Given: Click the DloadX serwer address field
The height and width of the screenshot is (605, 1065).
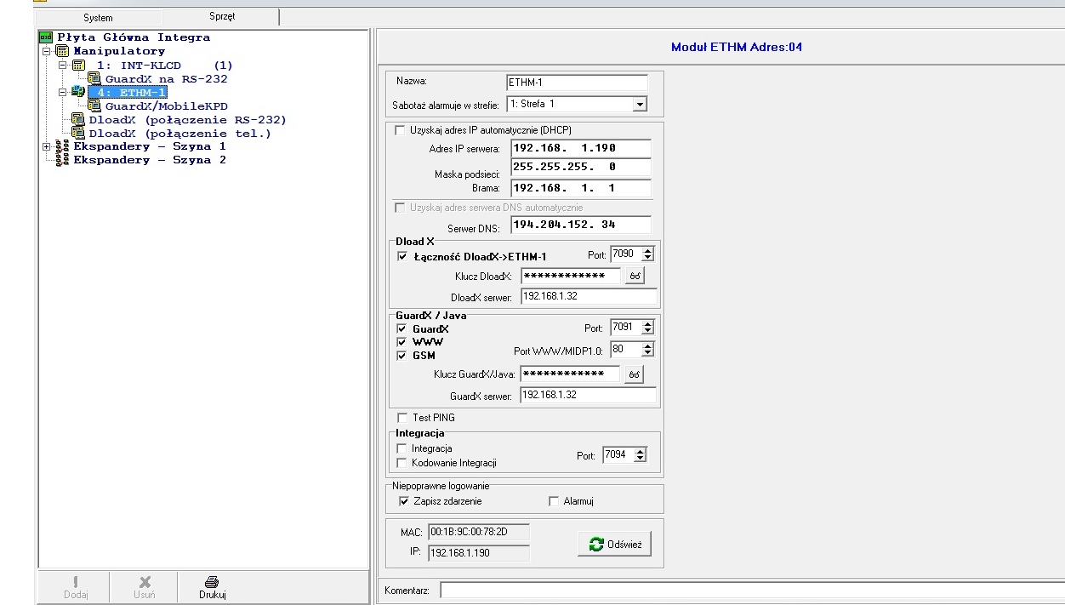Looking at the screenshot, I should coord(589,297).
